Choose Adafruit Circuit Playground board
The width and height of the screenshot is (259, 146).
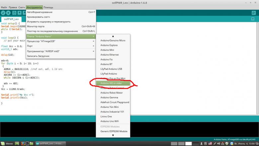pos(113,103)
